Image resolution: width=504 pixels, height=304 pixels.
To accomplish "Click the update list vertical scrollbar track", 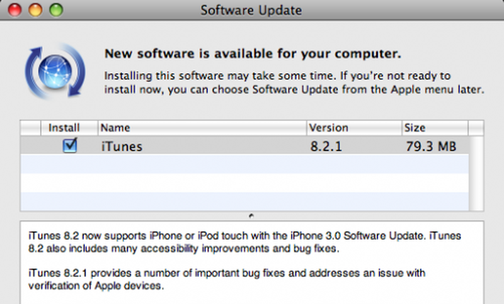I will click(476, 173).
